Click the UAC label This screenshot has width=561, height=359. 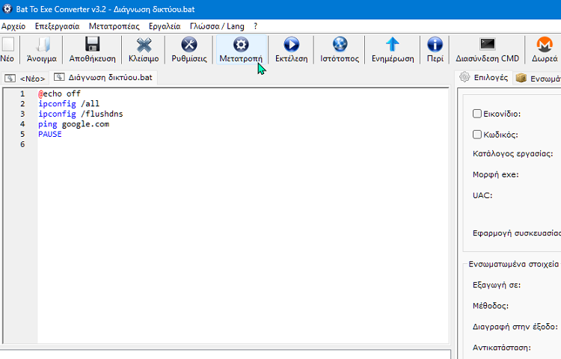(482, 195)
